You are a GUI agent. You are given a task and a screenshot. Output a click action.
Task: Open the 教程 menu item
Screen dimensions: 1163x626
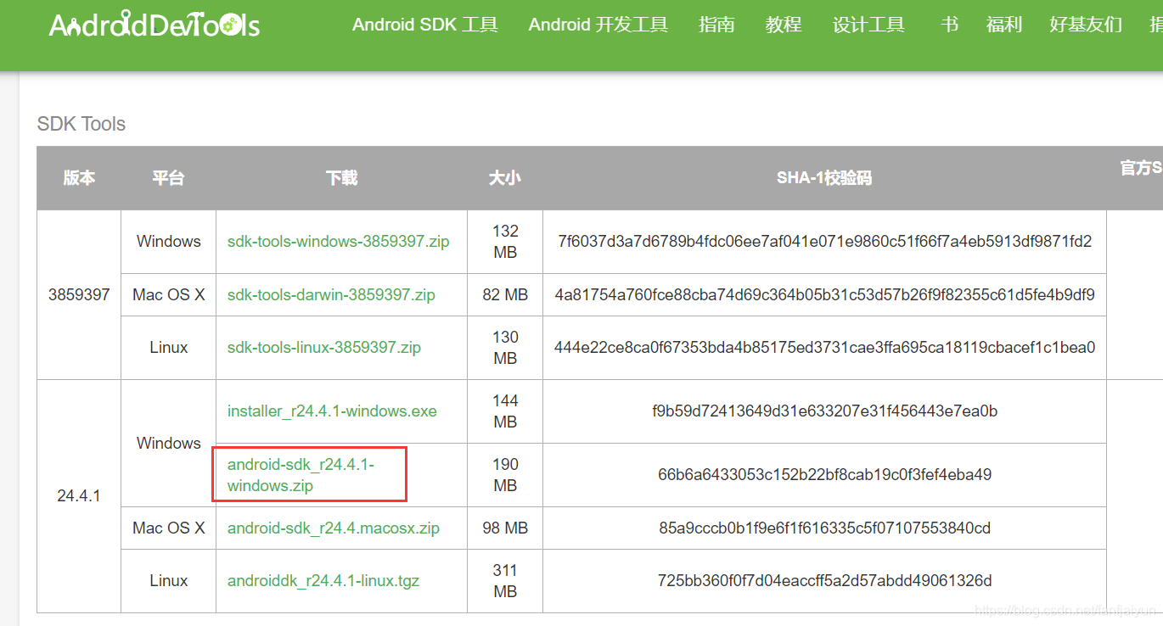click(x=784, y=25)
